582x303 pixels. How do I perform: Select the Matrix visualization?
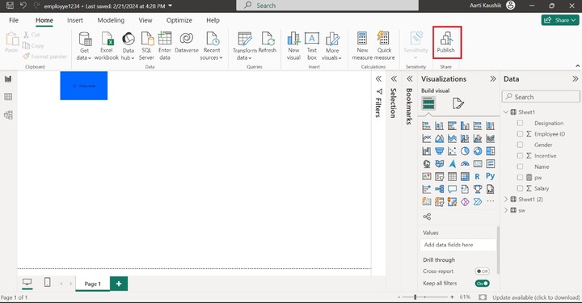(465, 176)
